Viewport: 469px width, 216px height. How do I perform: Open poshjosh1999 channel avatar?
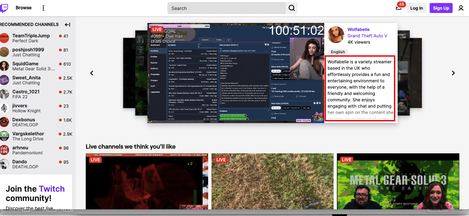[x=4, y=52]
